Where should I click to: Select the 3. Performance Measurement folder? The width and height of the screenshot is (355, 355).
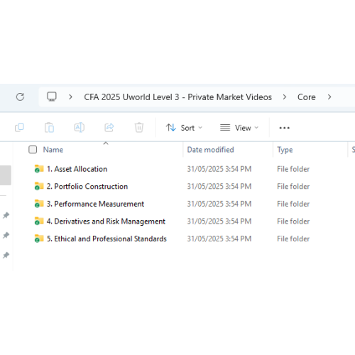[95, 204]
